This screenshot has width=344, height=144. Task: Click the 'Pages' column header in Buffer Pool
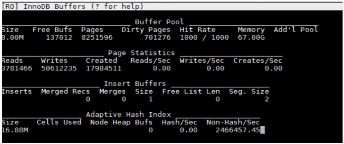[92, 30]
